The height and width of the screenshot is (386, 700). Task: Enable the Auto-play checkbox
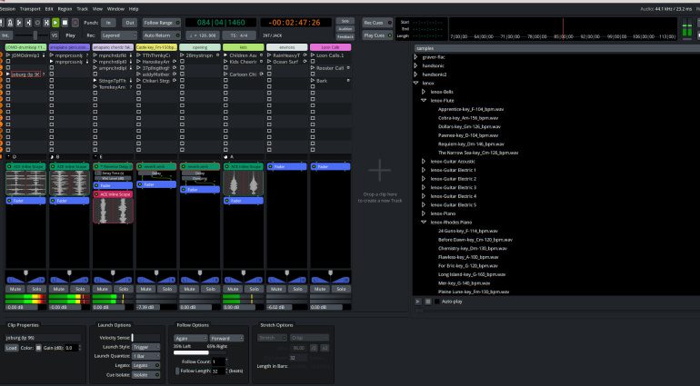click(436, 301)
